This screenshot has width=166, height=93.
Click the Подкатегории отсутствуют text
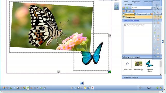135,25
